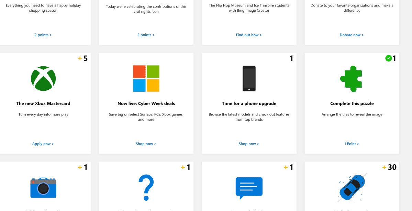This screenshot has height=211, width=412.
Task: Click Shop now on phone upgrade card
Action: click(249, 144)
